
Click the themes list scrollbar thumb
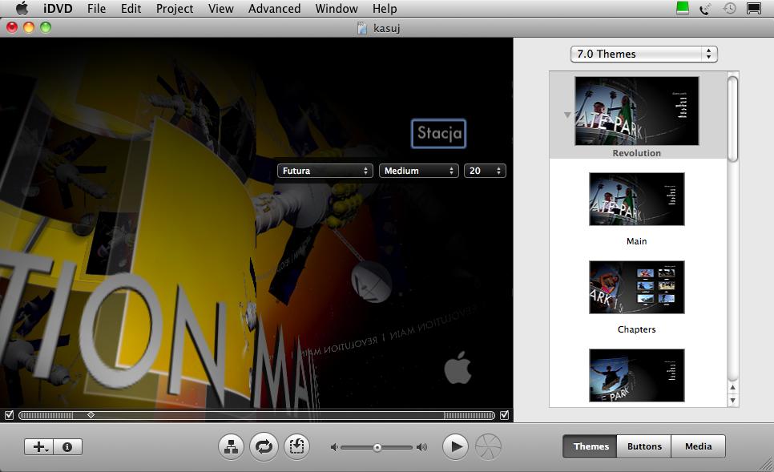(733, 119)
